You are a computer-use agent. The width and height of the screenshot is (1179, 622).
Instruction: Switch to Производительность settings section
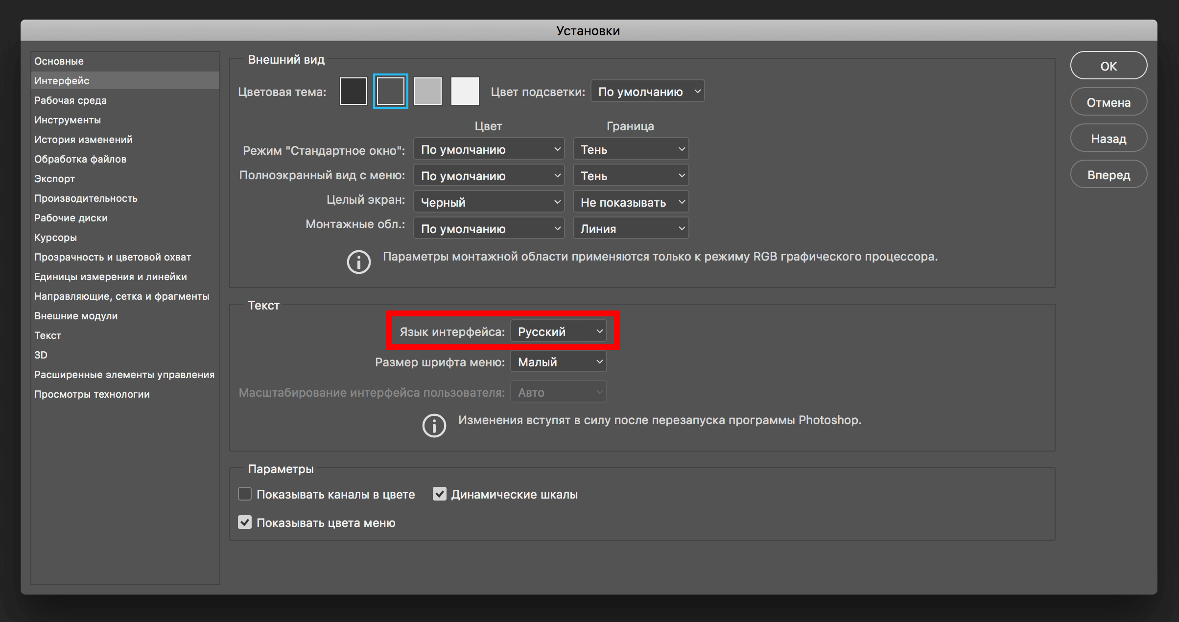click(86, 198)
